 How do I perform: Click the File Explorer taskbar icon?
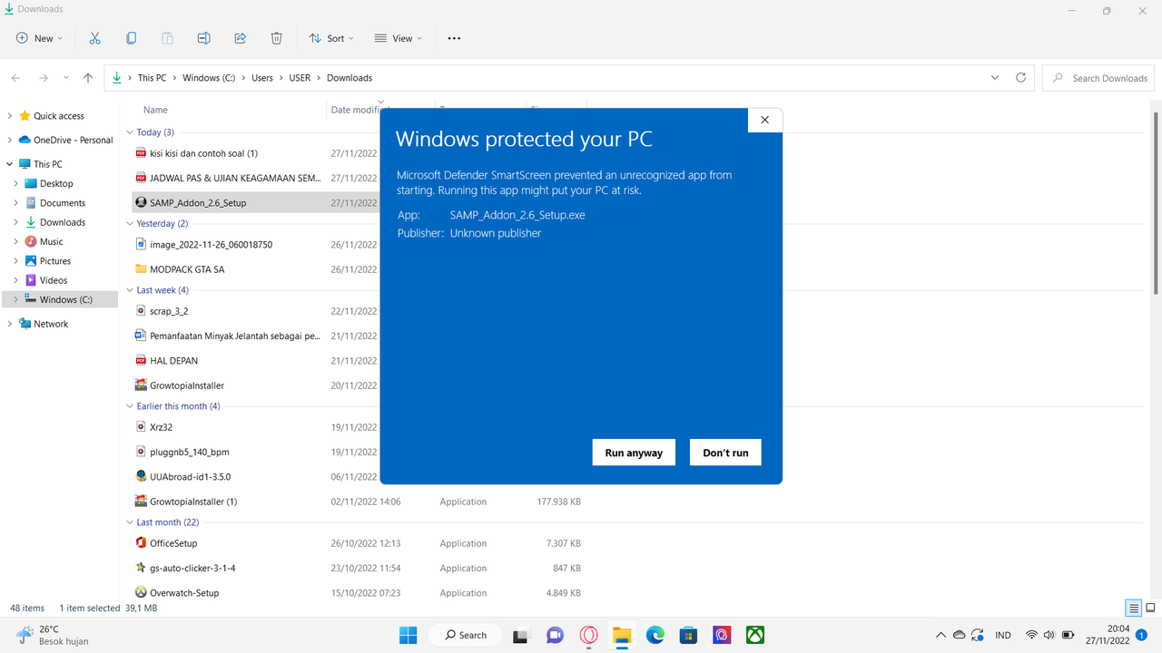tap(622, 635)
